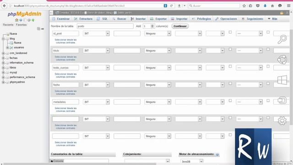Open the Windows charm search magnifier icon
This screenshot has width=293, height=165.
pos(282,39)
